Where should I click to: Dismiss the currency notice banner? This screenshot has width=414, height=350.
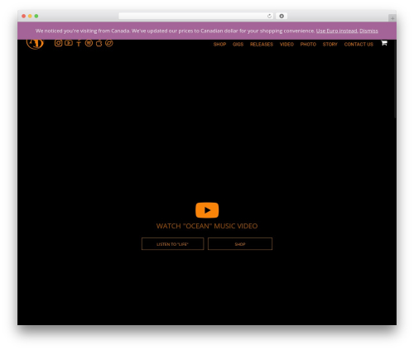[x=368, y=31]
